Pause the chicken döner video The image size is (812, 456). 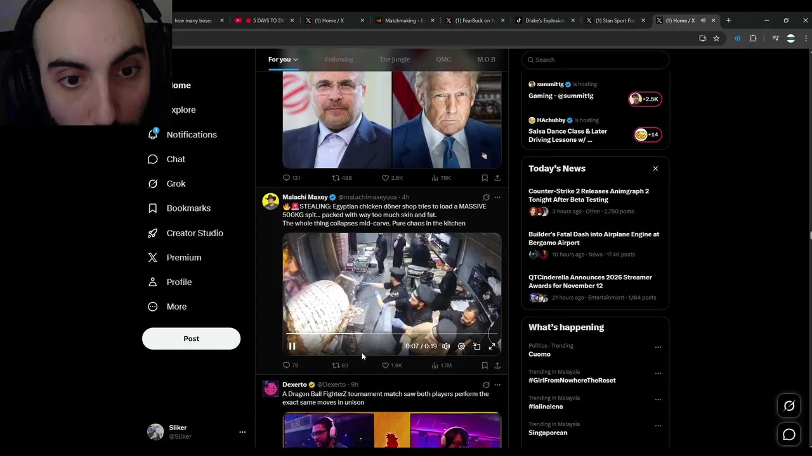pyautogui.click(x=292, y=346)
